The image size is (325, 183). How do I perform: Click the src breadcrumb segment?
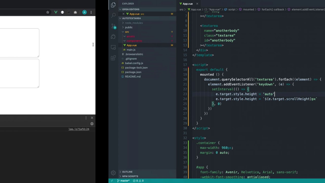click(x=181, y=9)
